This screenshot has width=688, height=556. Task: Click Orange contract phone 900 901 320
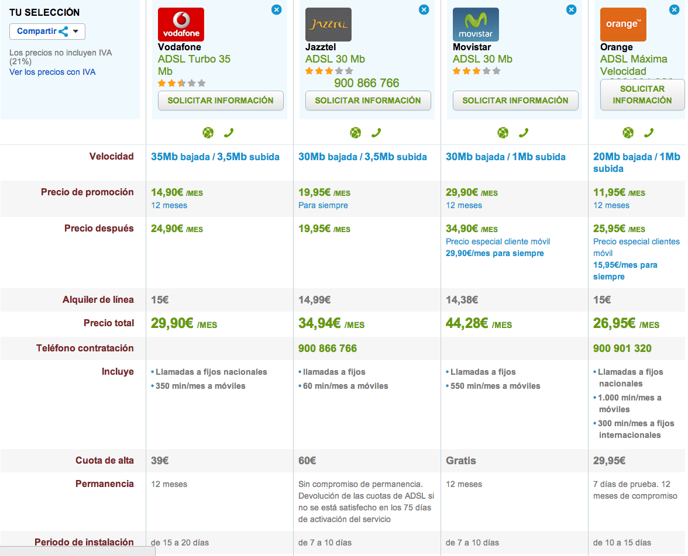pyautogui.click(x=622, y=348)
